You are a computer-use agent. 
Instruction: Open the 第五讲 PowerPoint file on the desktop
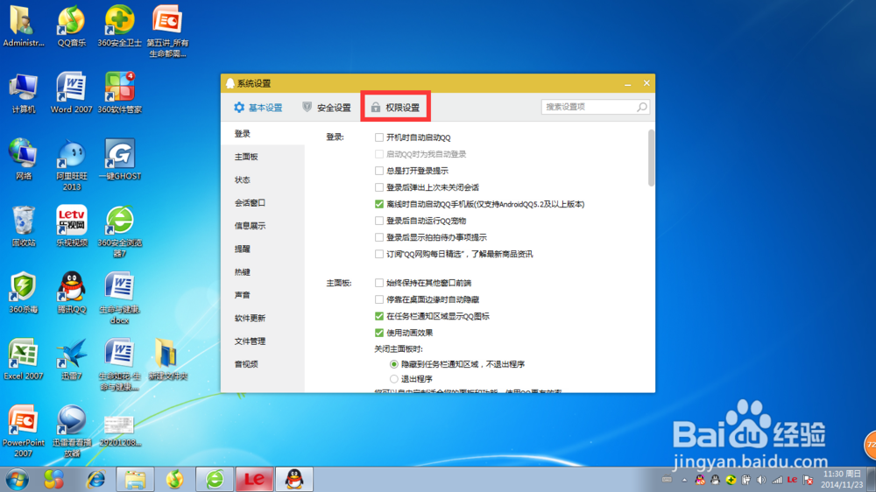(x=167, y=32)
